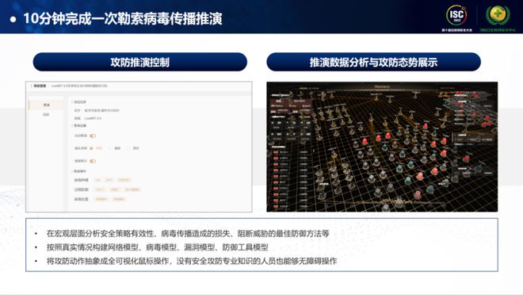Toggle the lower orange switch in settings form
Screen dimensions: 523x295
[93, 161]
